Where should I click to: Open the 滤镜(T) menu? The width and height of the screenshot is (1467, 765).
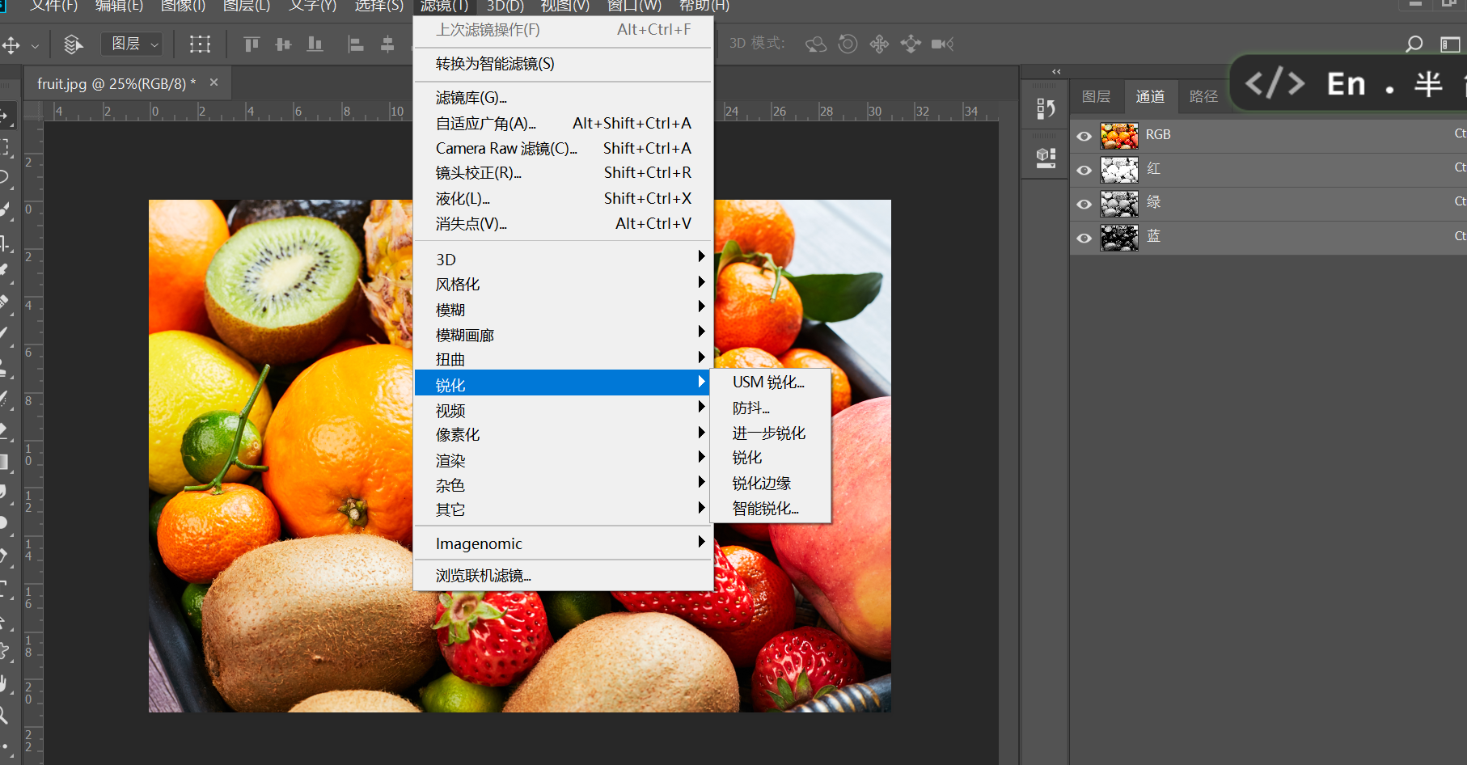click(x=444, y=6)
